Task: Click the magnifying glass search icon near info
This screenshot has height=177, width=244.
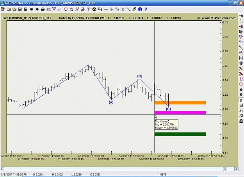Action: pos(134,9)
